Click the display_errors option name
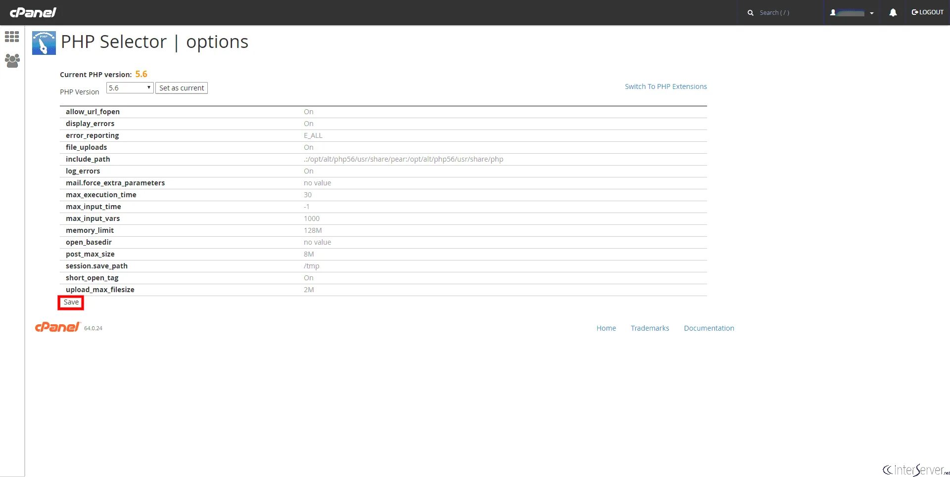Viewport: 950px width, 477px height. point(90,124)
